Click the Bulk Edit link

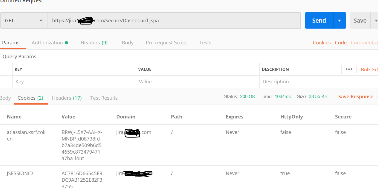pos(369,69)
